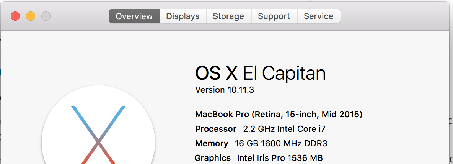Close the About This Mac window
453x164 pixels.
coord(15,16)
